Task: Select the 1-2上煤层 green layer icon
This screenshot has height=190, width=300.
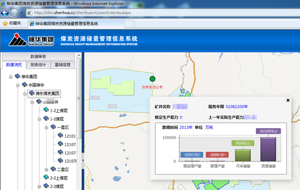Action: pyautogui.click(x=46, y=110)
